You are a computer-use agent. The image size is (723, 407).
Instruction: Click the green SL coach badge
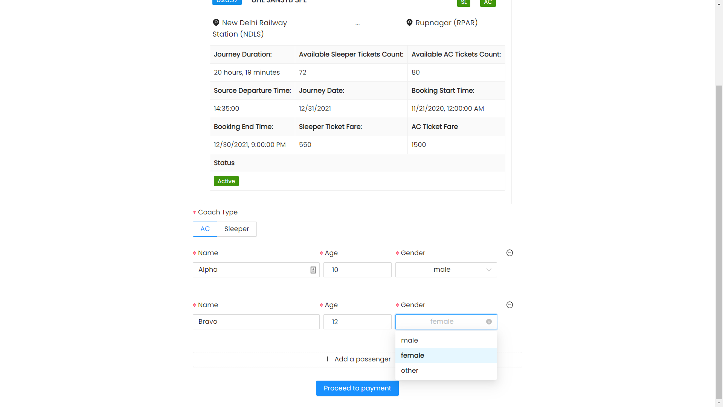464,3
